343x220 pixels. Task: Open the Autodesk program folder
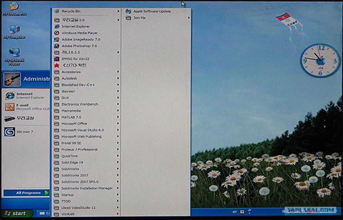87,78
